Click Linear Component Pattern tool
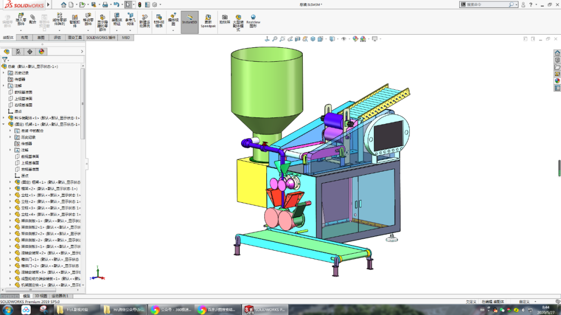 59,20
